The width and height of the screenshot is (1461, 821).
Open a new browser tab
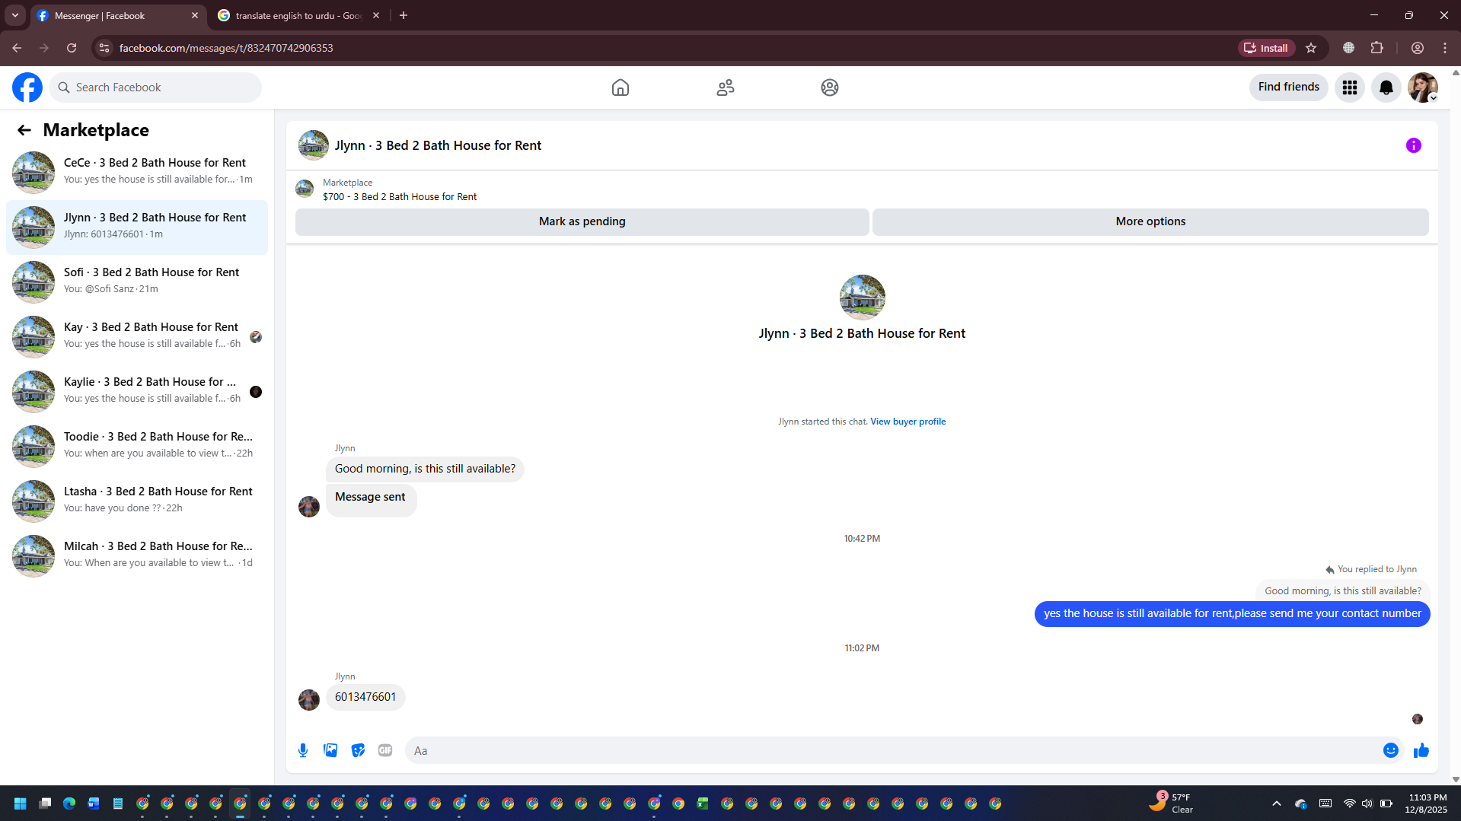click(x=404, y=16)
